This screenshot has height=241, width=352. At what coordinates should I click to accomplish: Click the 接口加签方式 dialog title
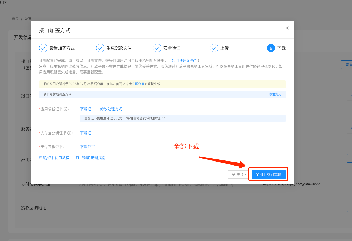click(x=55, y=30)
